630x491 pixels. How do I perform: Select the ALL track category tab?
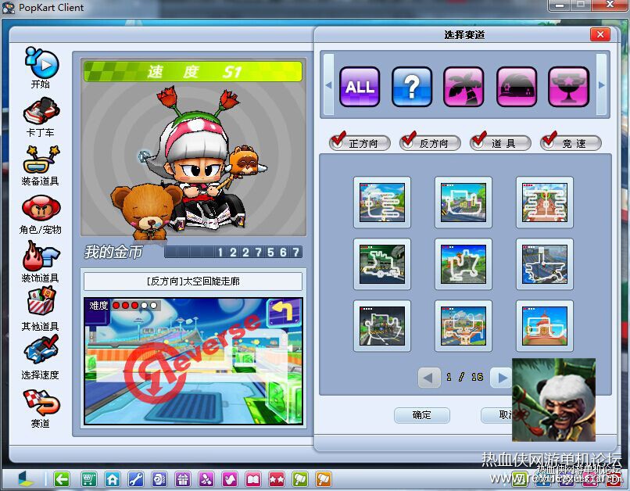[x=360, y=86]
